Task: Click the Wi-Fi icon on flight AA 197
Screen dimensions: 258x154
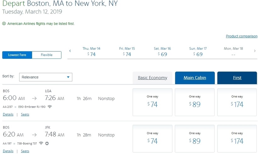Action: 41,143
